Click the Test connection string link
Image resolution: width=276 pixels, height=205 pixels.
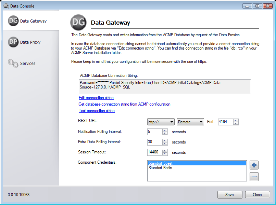tap(97, 111)
